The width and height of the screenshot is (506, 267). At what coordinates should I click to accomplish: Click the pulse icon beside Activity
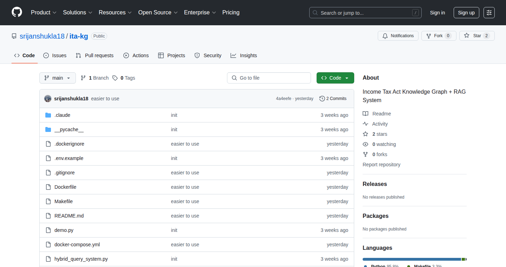(365, 124)
